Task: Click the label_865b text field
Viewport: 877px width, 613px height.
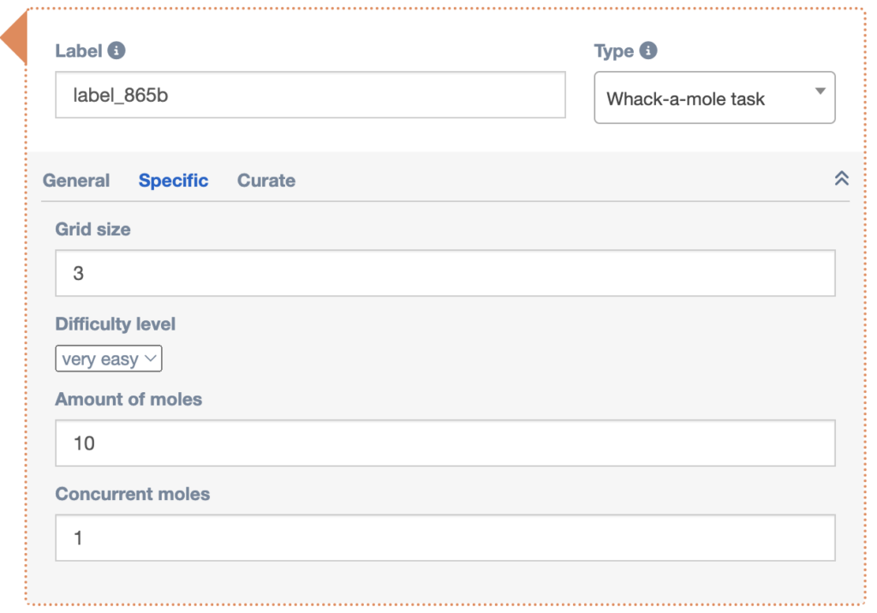Action: coord(310,94)
